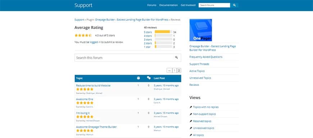Click the voices column icon in table header

(x=139, y=78)
